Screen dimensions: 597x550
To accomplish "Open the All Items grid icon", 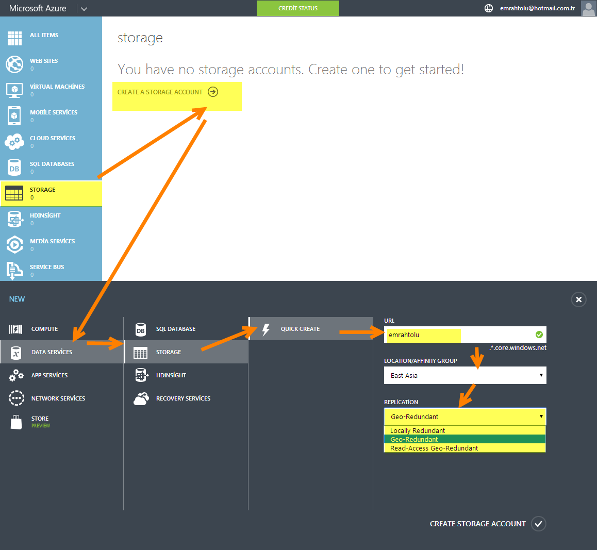I will point(14,38).
